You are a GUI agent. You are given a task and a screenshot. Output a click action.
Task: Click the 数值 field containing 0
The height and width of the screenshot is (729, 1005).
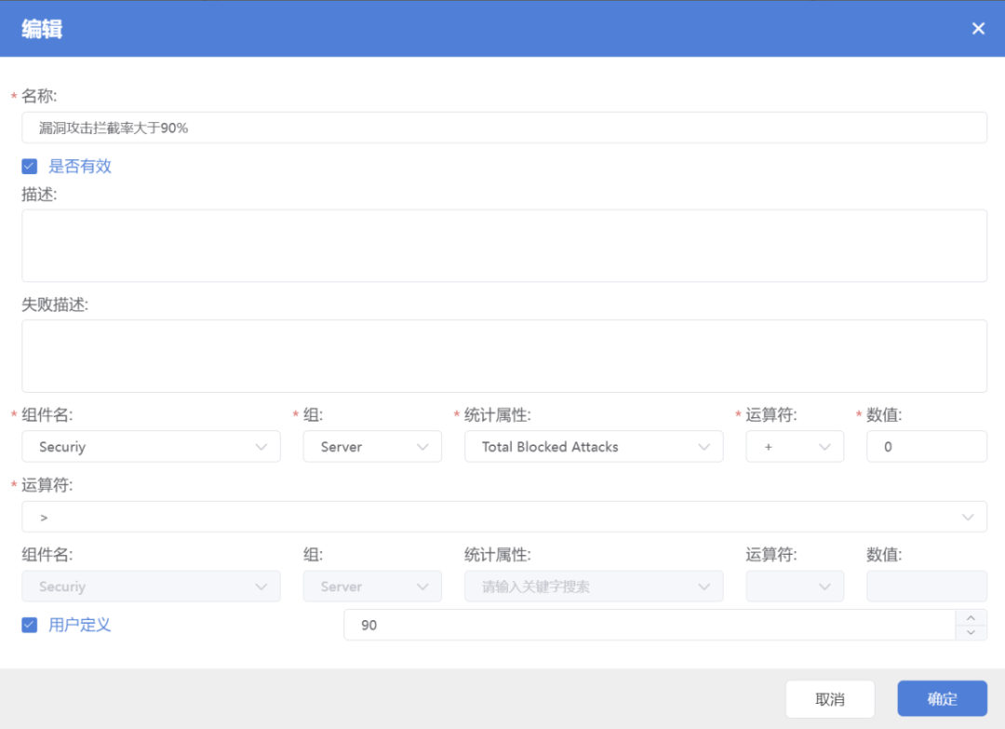pos(926,446)
